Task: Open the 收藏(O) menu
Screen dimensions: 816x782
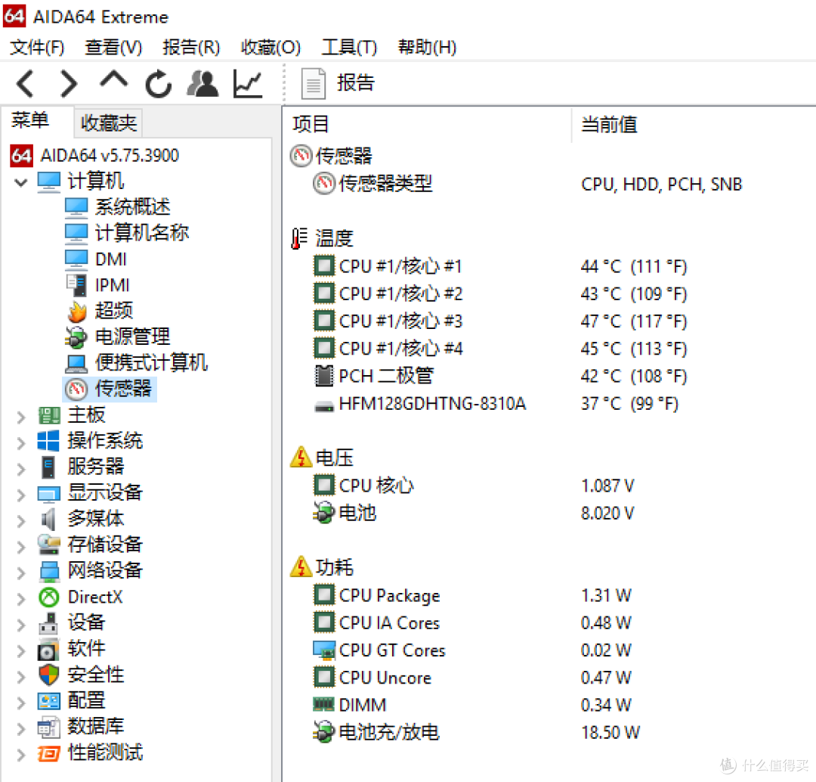Action: tap(270, 48)
